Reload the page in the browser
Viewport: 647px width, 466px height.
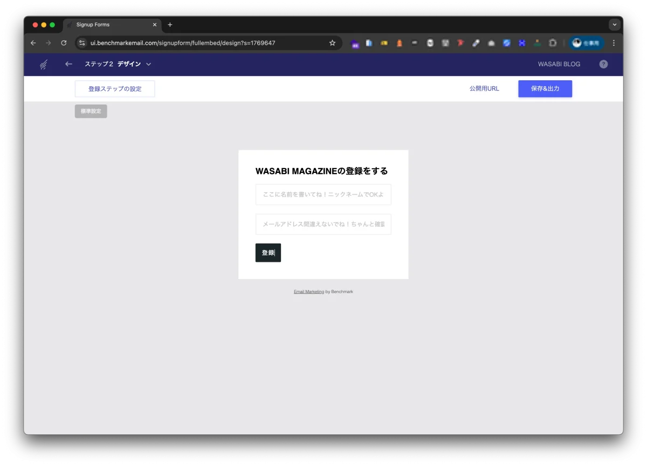coord(64,43)
